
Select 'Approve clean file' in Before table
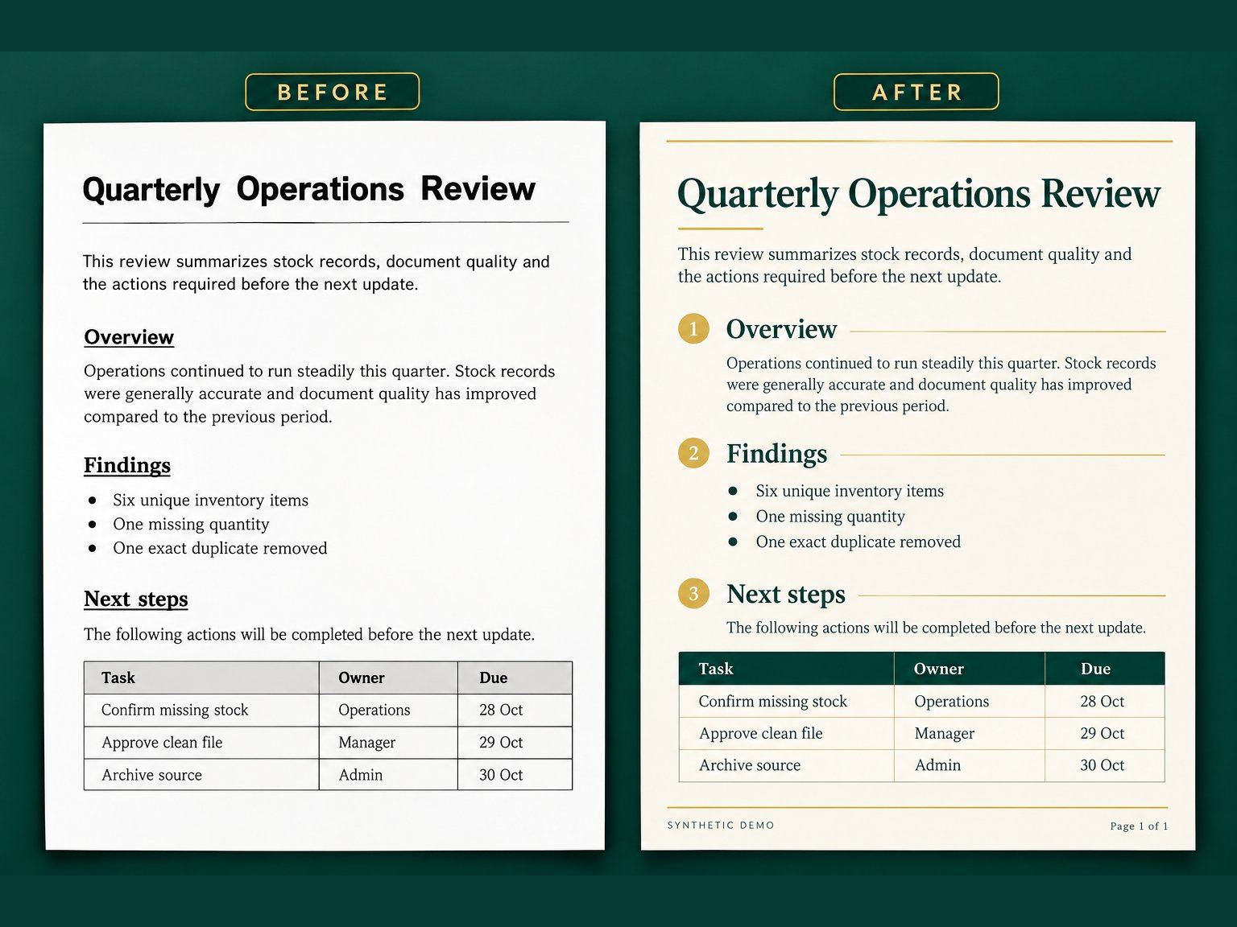[x=162, y=743]
